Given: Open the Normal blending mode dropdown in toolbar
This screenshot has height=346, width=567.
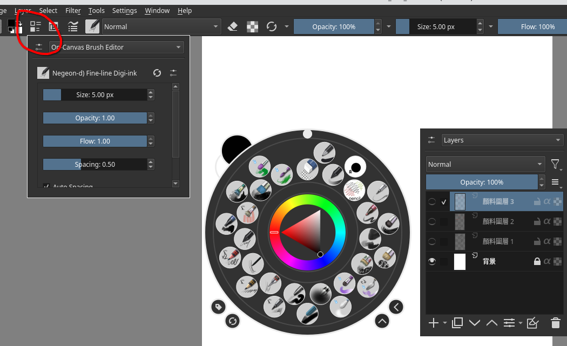Looking at the screenshot, I should click(161, 26).
